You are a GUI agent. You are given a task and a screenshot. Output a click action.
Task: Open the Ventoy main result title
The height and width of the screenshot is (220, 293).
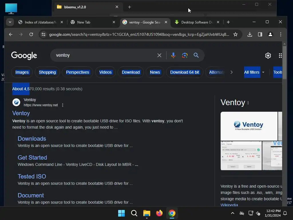click(x=21, y=113)
